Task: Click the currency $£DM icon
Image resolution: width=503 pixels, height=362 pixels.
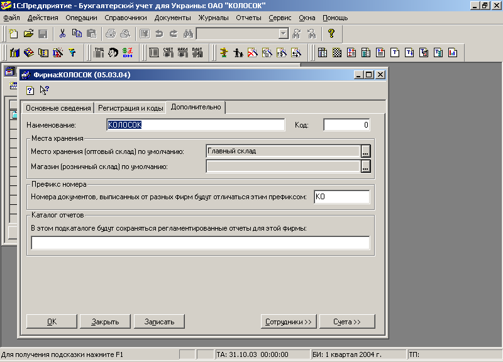Action: coord(128,53)
